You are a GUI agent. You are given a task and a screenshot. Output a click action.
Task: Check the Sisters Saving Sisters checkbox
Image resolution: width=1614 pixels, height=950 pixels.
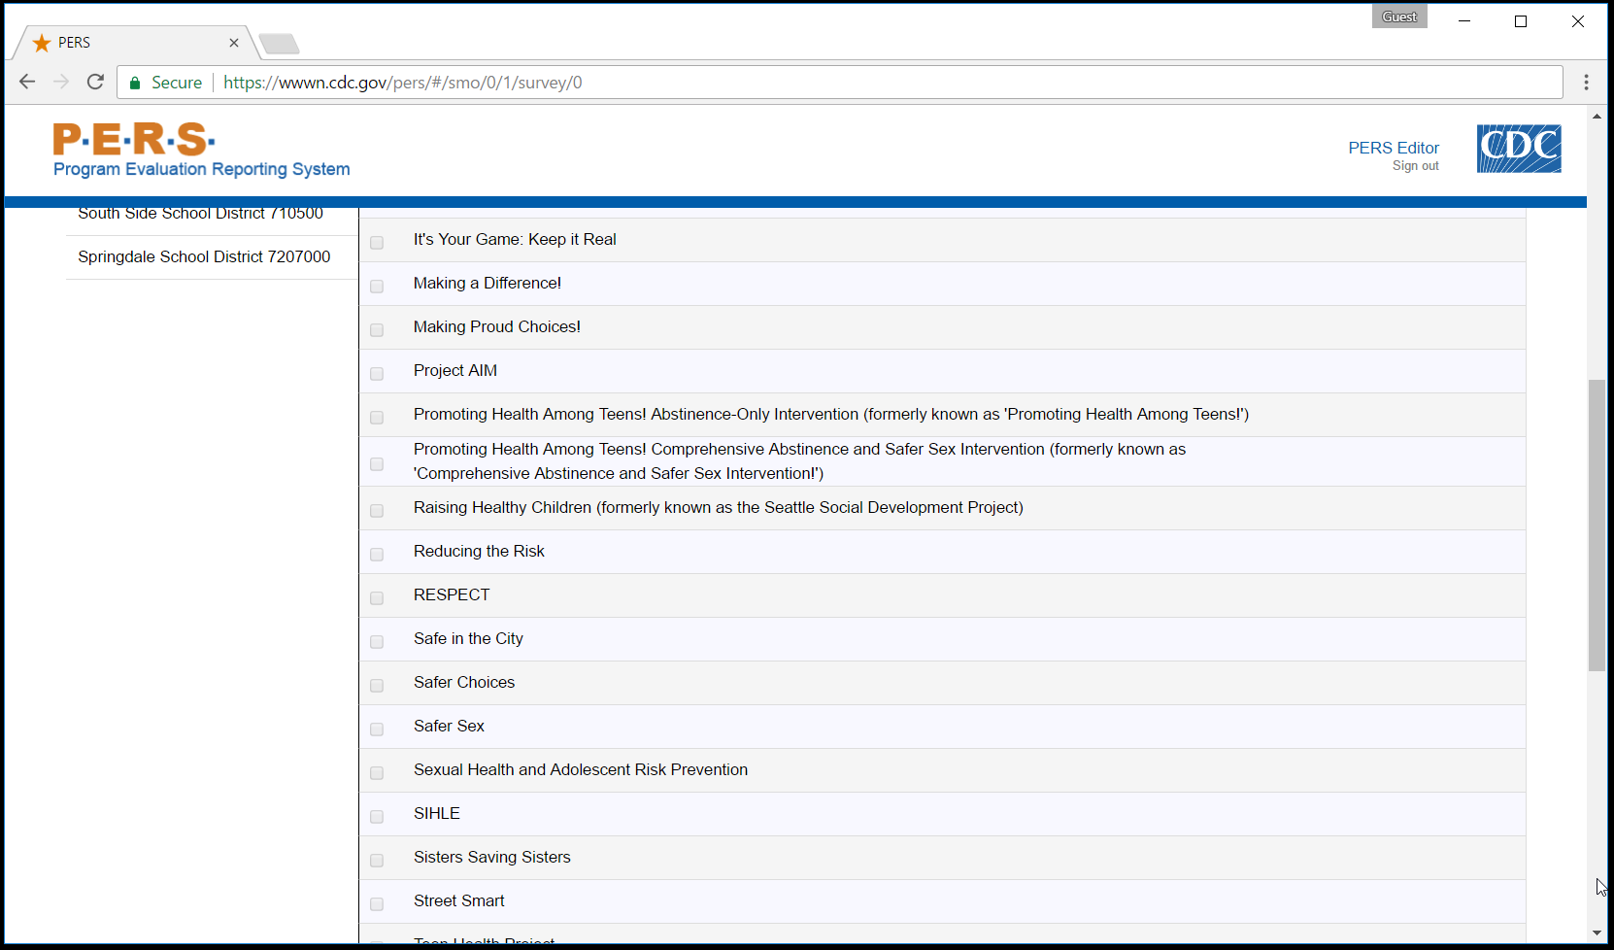(x=377, y=860)
